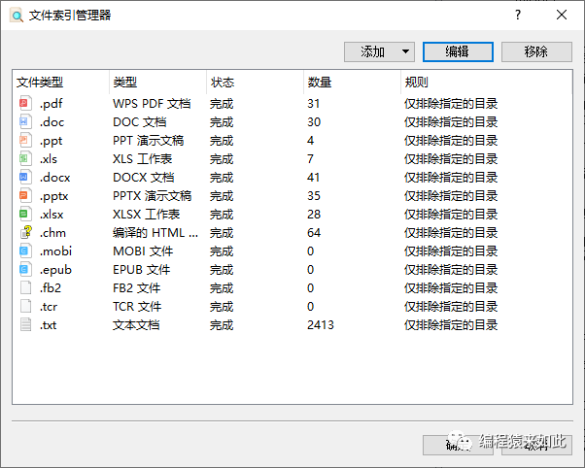Select the .ppt row label
The width and height of the screenshot is (585, 468).
click(x=52, y=141)
